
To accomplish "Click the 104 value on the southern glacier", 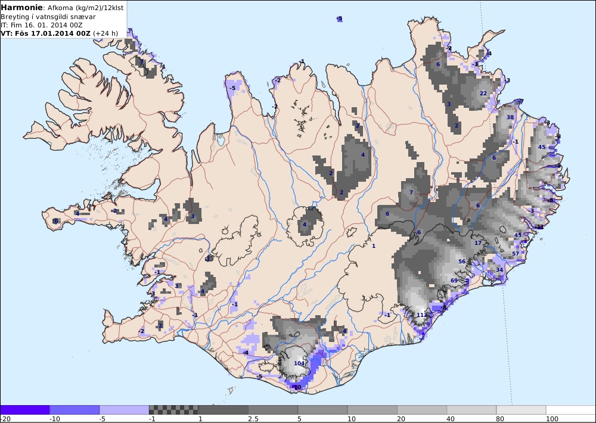I will pyautogui.click(x=299, y=363).
